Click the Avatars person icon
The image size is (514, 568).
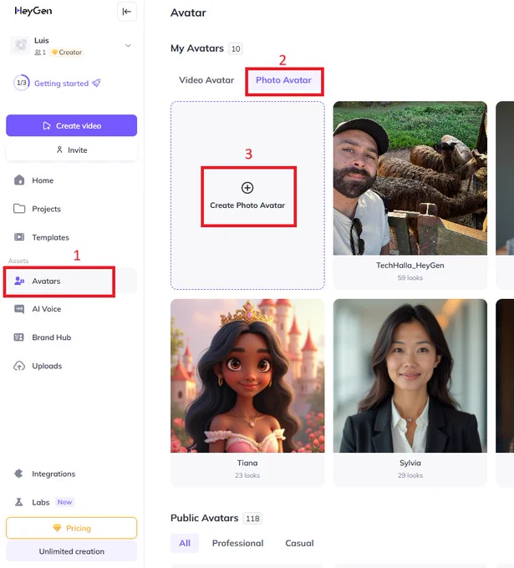19,281
